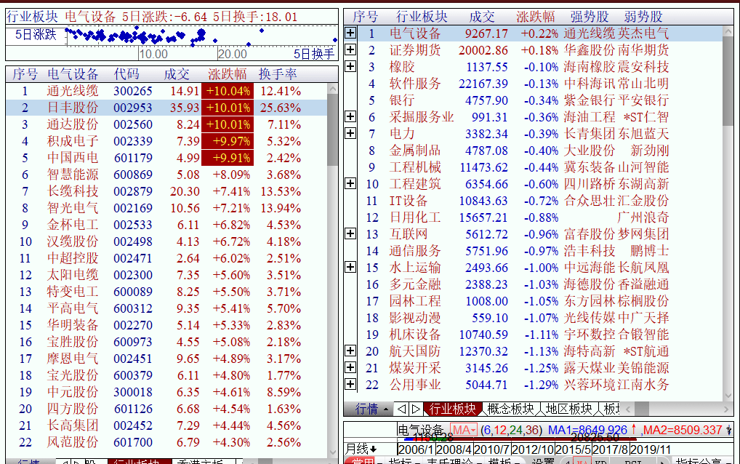Click the down arrow of the stock list scrollbar
Viewport: 740px width, 464px height.
333,452
